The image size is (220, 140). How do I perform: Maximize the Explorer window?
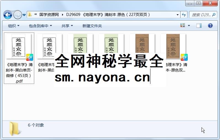pos(198,3)
